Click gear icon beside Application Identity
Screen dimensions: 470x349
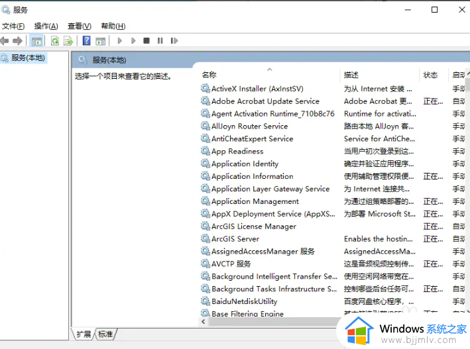coord(206,164)
